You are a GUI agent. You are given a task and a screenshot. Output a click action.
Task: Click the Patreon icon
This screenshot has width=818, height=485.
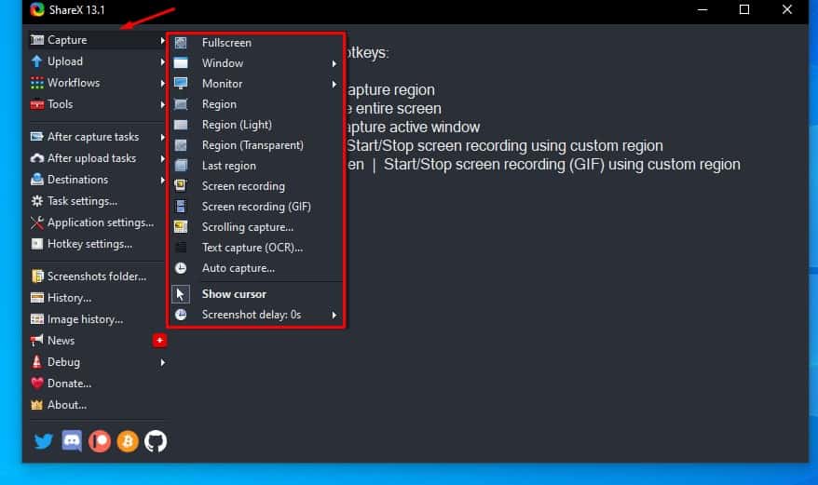point(100,441)
